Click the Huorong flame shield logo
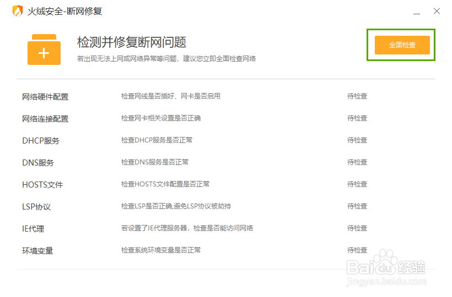Viewport: 452px width, 297px height. coord(18,11)
